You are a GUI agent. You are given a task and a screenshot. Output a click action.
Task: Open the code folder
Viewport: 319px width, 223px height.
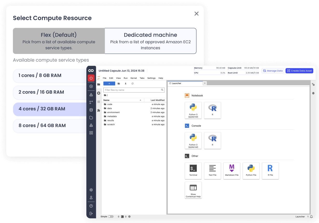pos(109,104)
